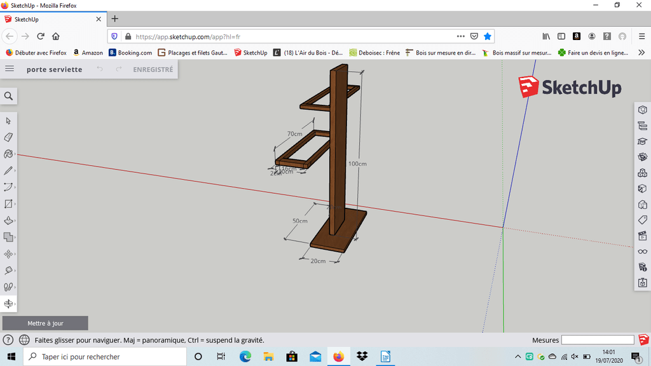Image resolution: width=651 pixels, height=366 pixels.
Task: Click the Mettre à jour button
Action: coord(45,323)
